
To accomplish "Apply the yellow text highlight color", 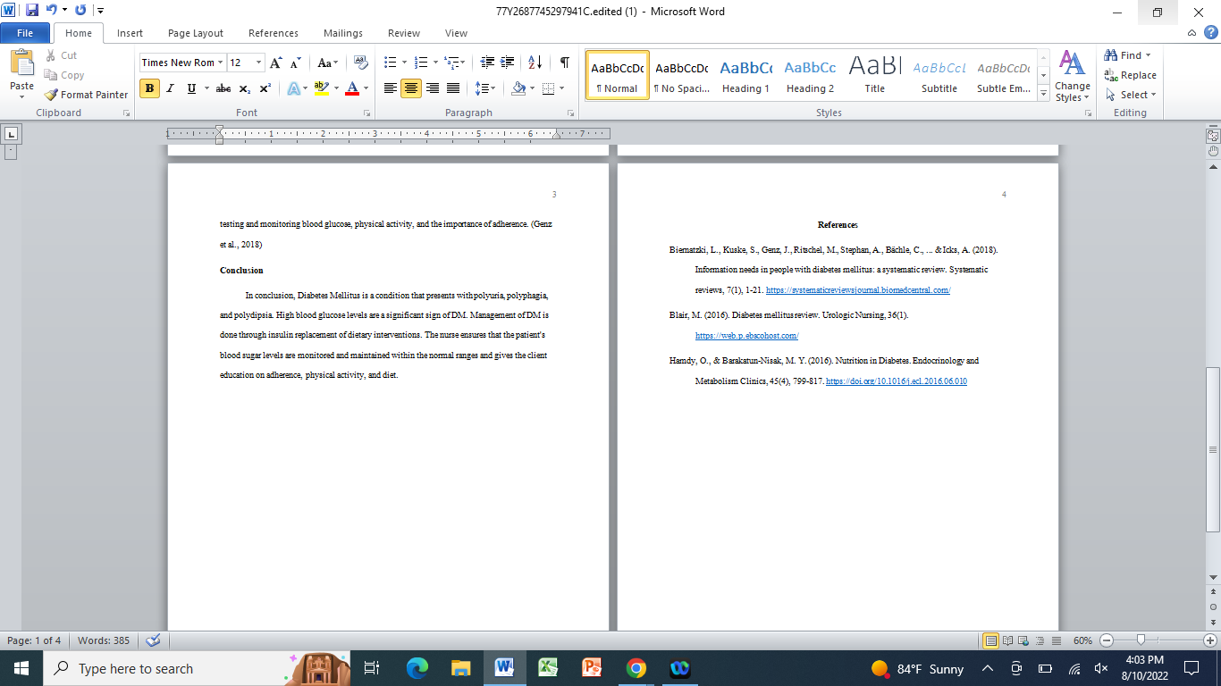I will point(321,88).
